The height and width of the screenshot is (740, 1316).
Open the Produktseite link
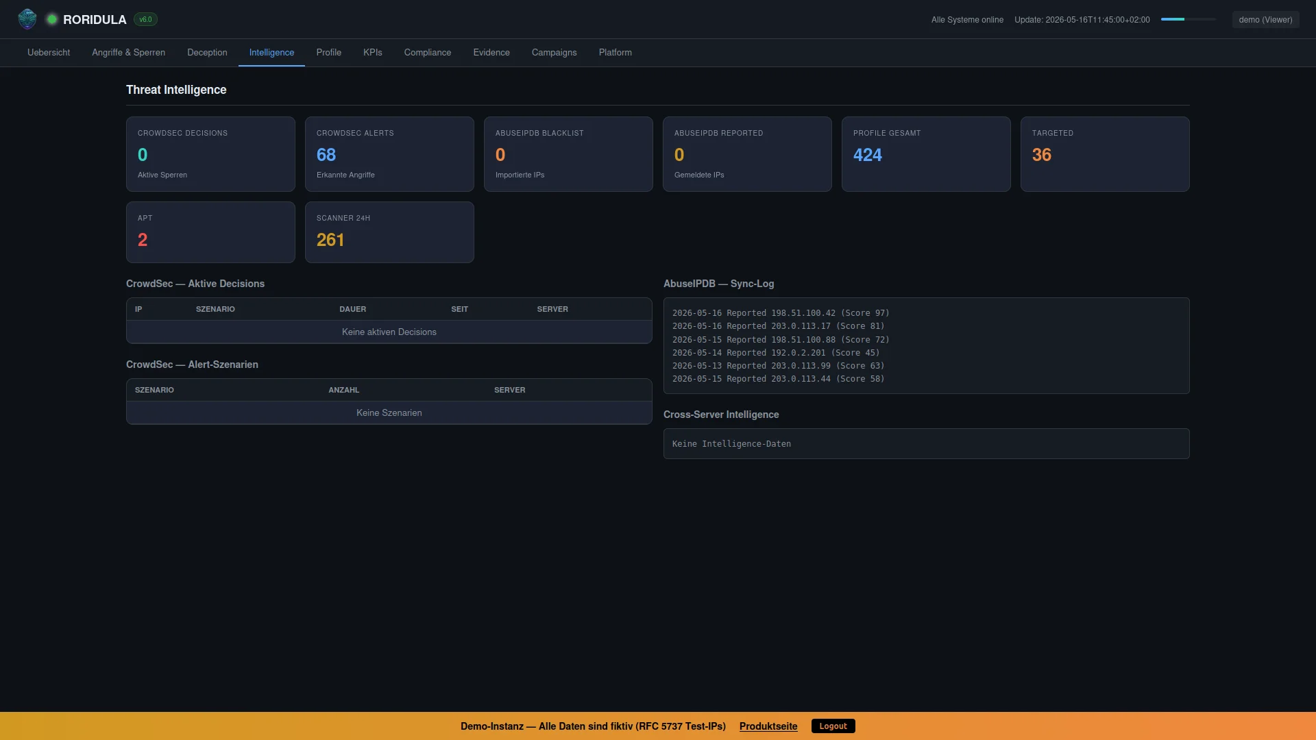pyautogui.click(x=768, y=726)
